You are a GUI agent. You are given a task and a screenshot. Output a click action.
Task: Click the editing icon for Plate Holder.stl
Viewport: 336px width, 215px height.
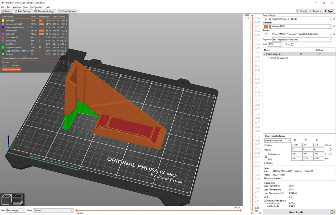[x=319, y=54]
